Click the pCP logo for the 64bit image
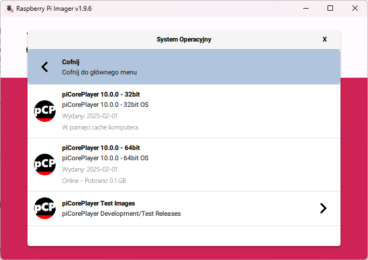The width and height of the screenshot is (368, 260). tap(45, 164)
